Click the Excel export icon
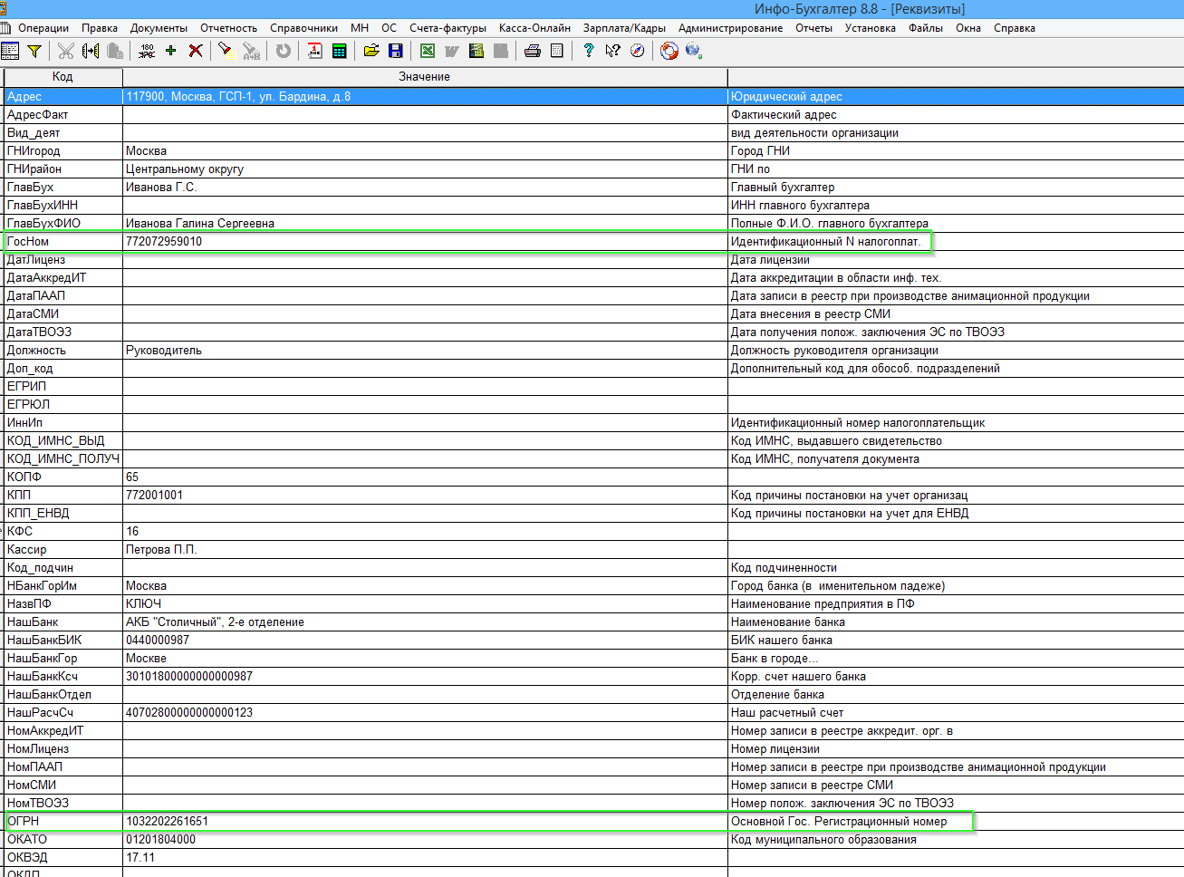This screenshot has height=877, width=1184. [428, 51]
